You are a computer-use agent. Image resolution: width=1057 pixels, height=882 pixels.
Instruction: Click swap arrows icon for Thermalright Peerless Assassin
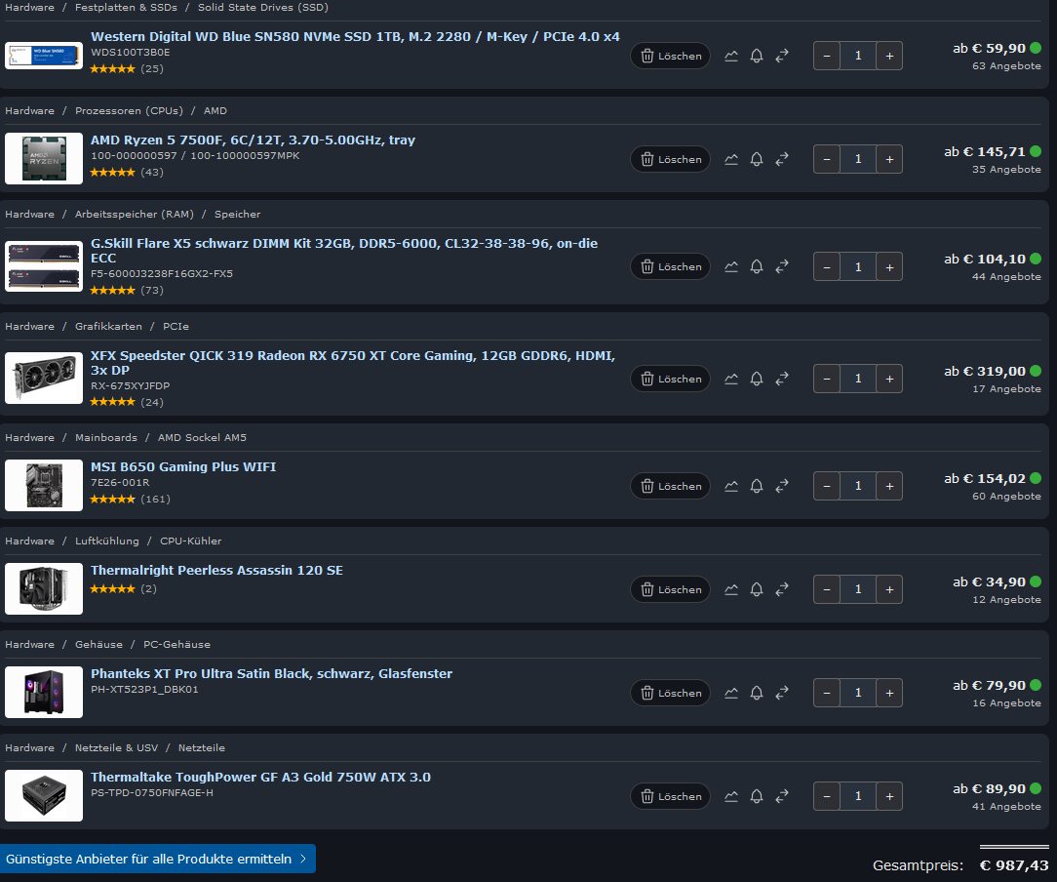pyautogui.click(x=782, y=589)
